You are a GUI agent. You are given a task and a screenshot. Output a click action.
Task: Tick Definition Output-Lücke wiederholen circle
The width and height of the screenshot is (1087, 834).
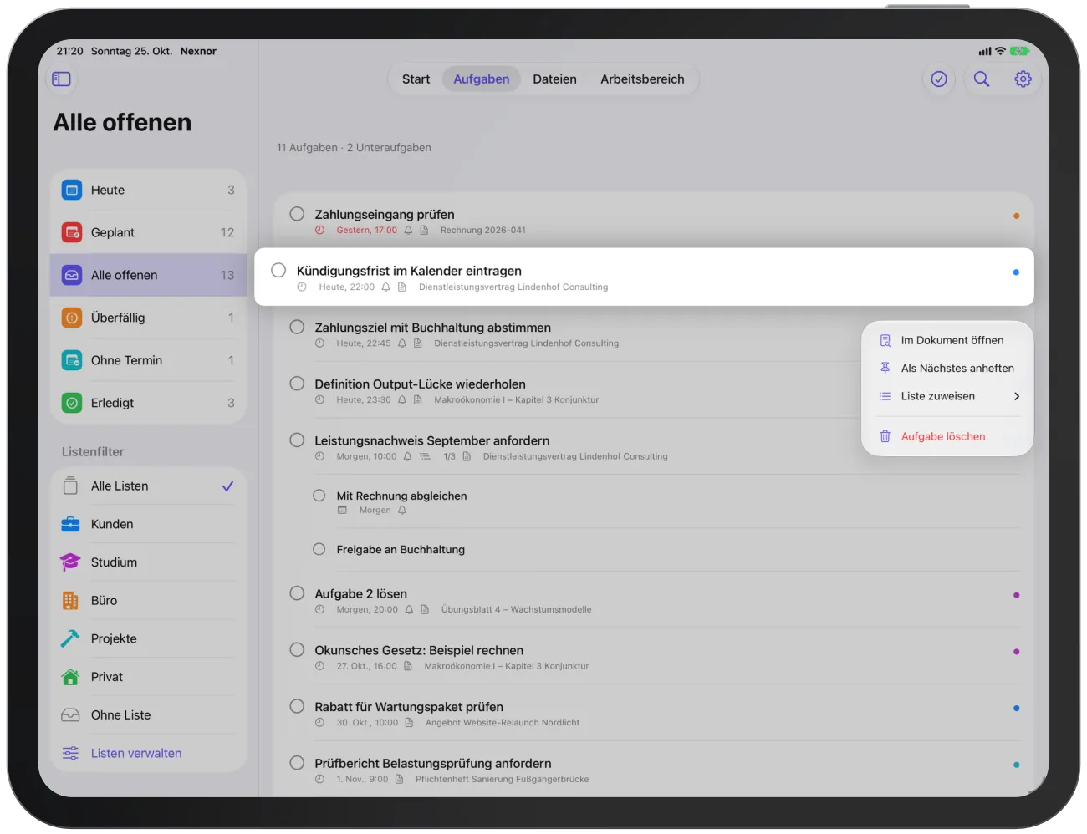coord(297,384)
